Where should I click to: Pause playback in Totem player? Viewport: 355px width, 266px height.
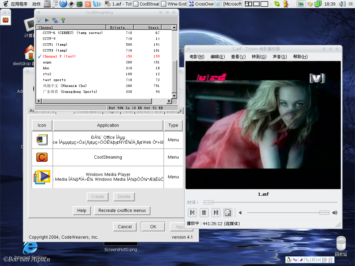[204, 213]
